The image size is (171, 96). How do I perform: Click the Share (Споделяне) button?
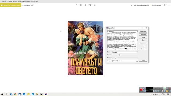click(157, 5)
